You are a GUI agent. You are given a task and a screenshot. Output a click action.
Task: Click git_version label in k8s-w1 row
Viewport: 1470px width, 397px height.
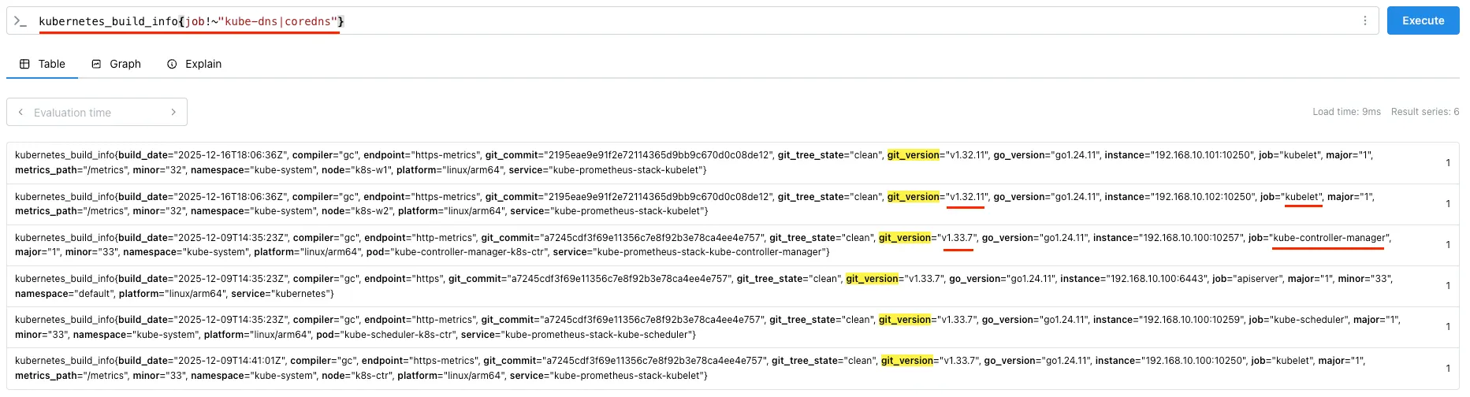click(913, 155)
